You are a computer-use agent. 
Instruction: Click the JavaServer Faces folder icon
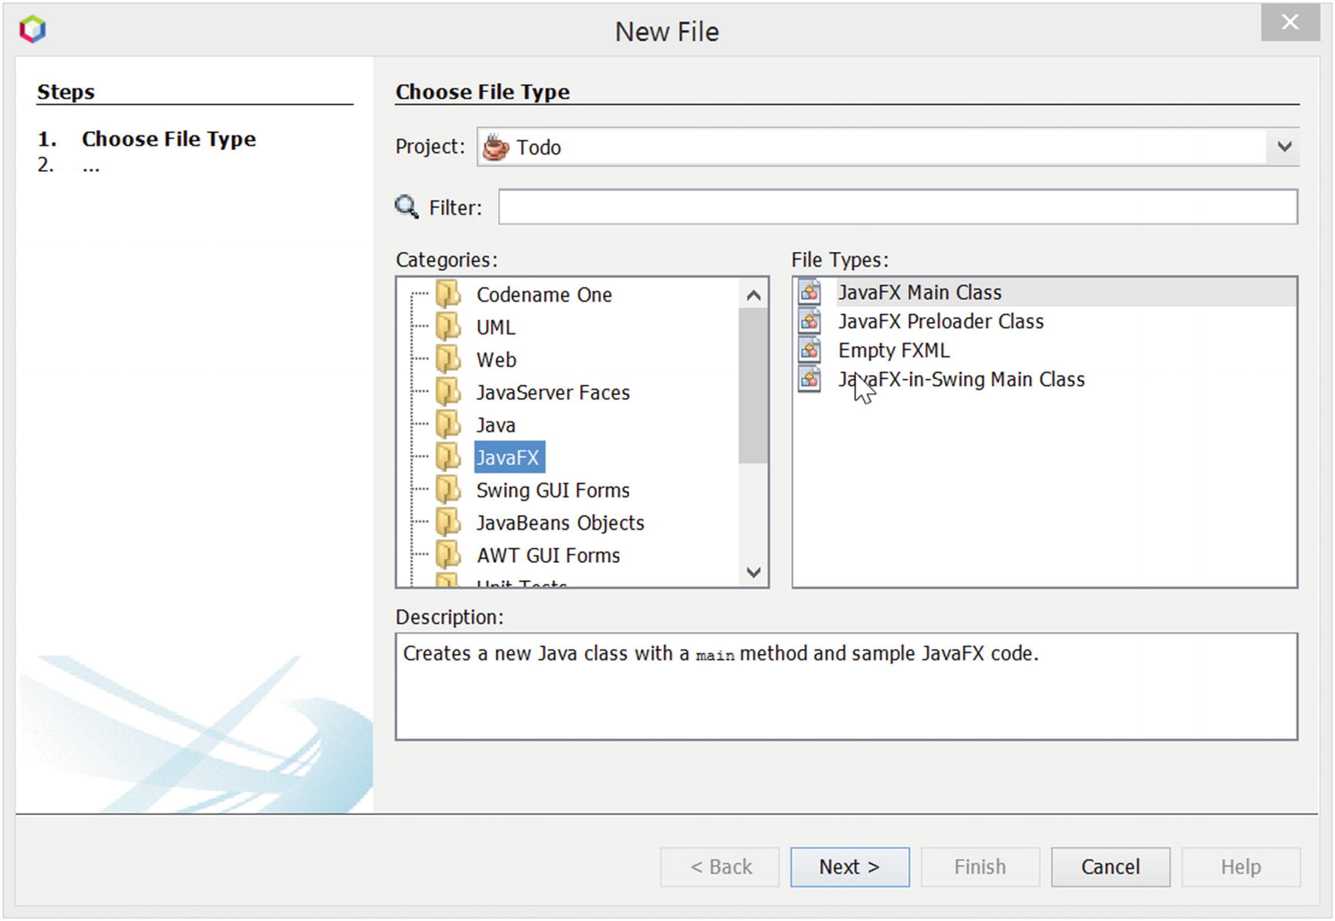coord(448,391)
